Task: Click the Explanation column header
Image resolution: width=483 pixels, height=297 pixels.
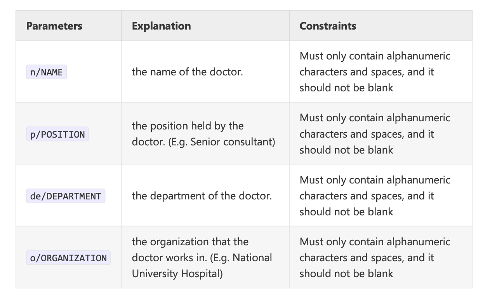Action: pos(161,26)
